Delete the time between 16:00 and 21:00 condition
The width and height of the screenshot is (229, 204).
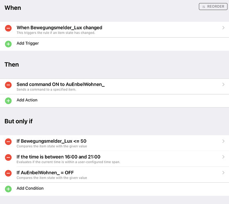coord(8,157)
